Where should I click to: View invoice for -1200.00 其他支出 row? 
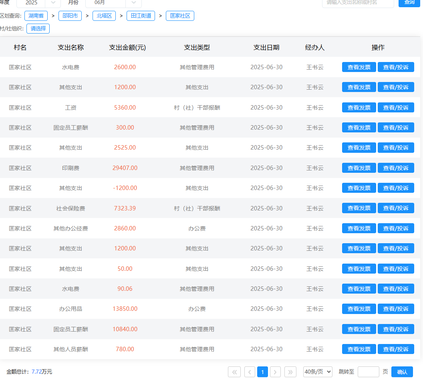pyautogui.click(x=359, y=188)
